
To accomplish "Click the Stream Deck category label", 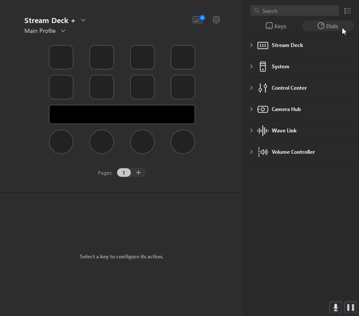I will (x=287, y=45).
